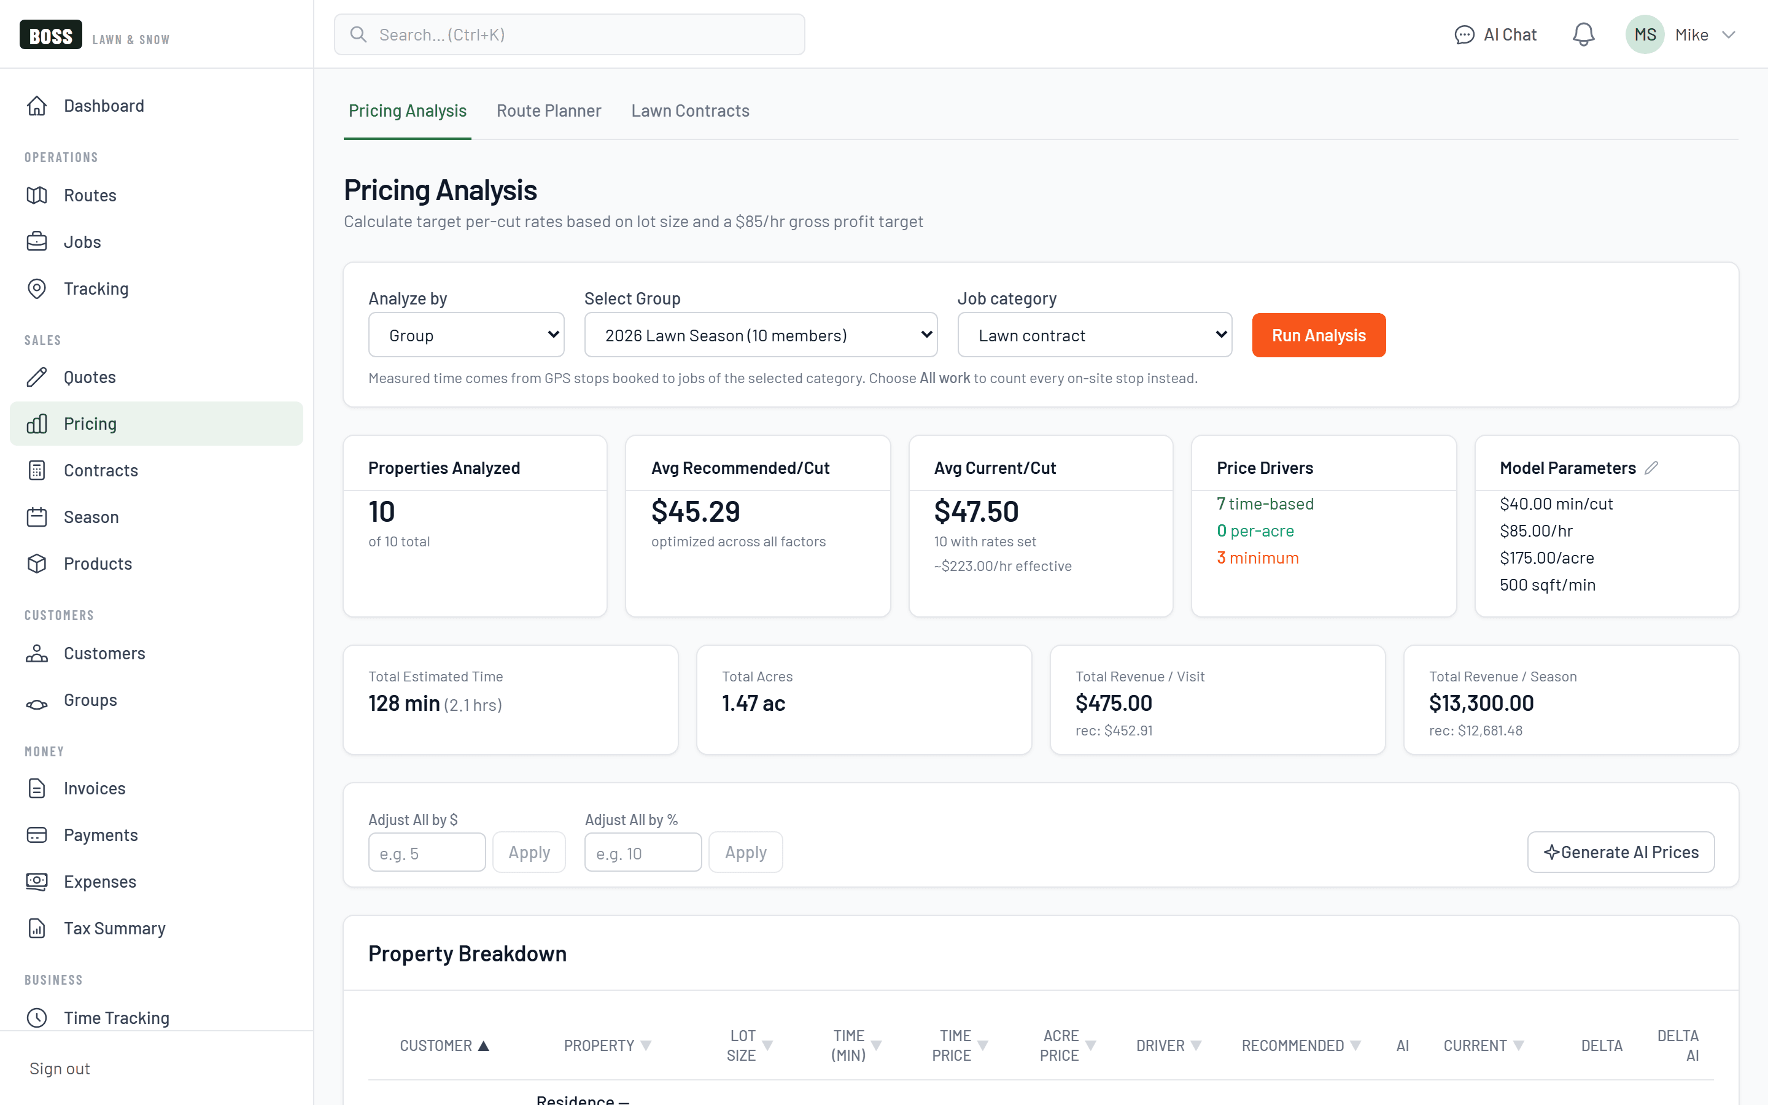Click the $175.00/acre model parameter

1546,557
